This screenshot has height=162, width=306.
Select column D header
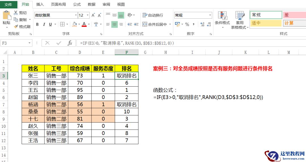click(80, 52)
